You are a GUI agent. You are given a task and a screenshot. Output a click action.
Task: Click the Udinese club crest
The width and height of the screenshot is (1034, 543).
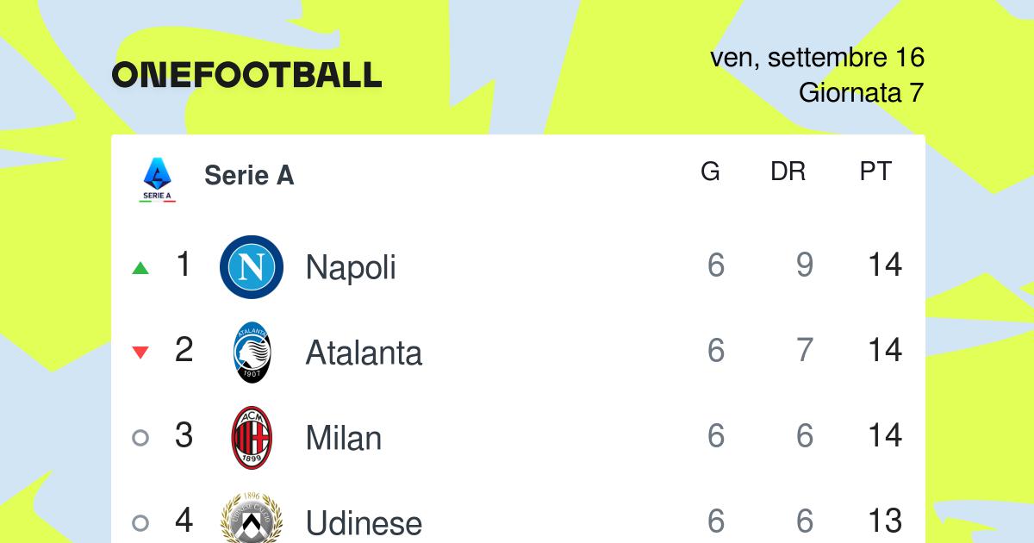tap(252, 518)
